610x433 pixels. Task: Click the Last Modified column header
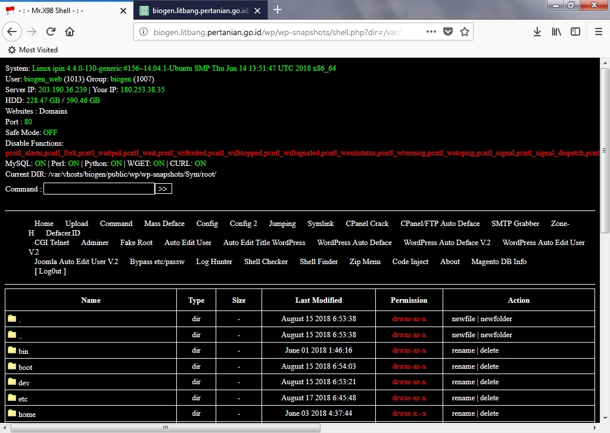(318, 300)
